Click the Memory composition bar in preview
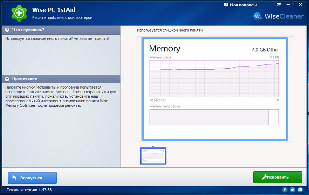 [214, 117]
